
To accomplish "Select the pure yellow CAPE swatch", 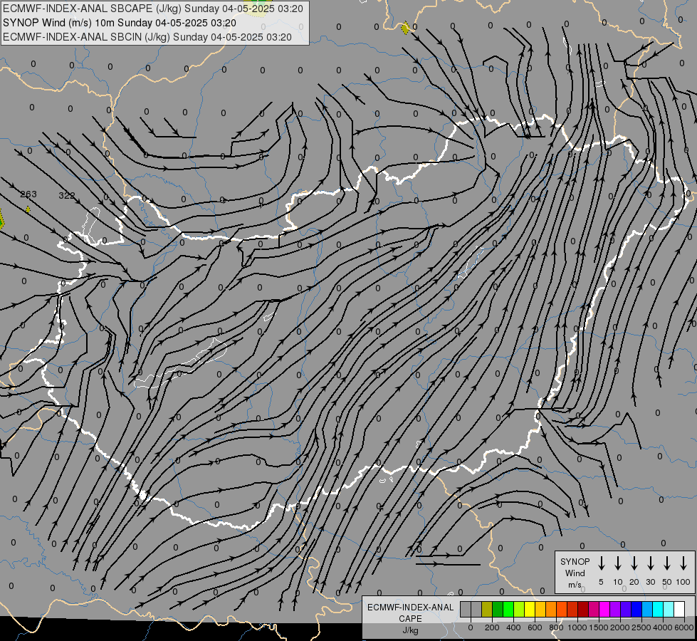I will pos(530,609).
